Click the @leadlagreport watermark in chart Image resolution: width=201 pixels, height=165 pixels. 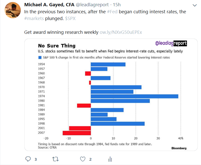coord(171,44)
